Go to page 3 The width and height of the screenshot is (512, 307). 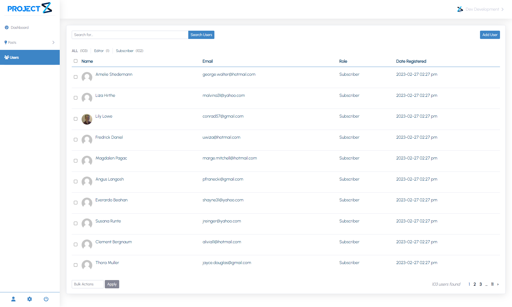[481, 284]
